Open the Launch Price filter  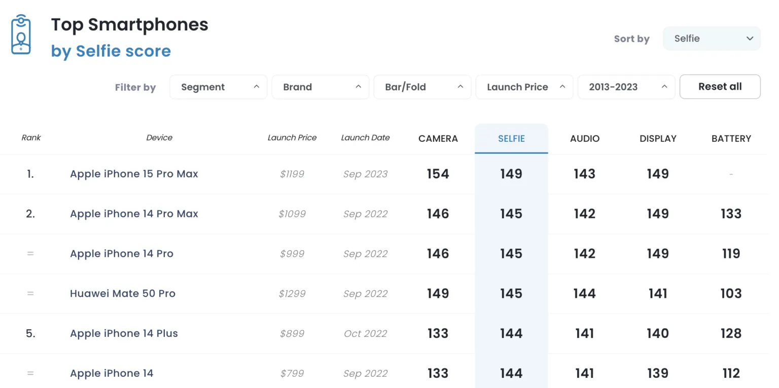(x=524, y=87)
